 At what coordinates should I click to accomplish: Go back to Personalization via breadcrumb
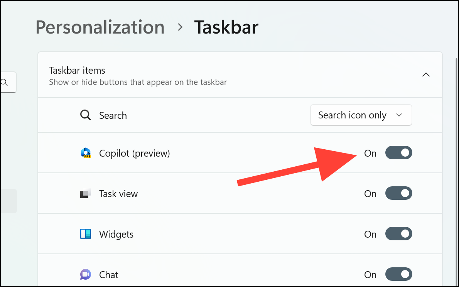[100, 27]
